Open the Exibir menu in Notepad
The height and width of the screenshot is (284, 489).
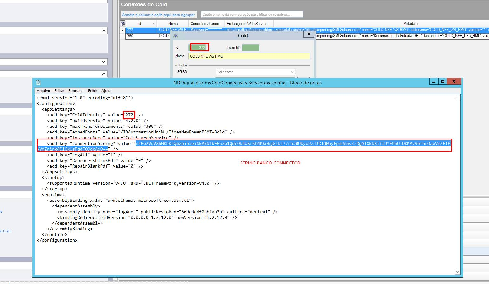click(x=93, y=91)
